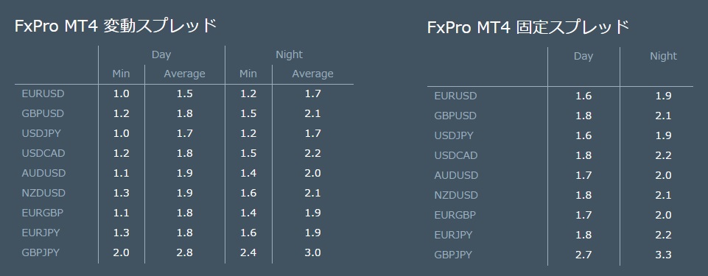This screenshot has height=276, width=708.
Task: Click GBPJPY variable Day Average value 2.8
Action: 184,252
